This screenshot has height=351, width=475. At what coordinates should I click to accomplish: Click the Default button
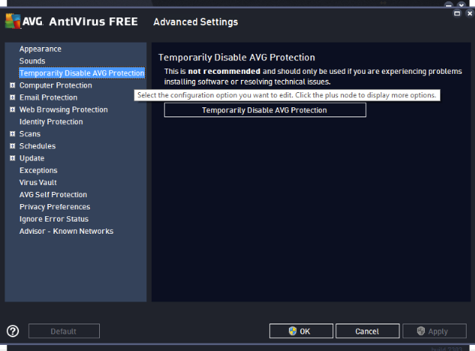click(x=64, y=331)
